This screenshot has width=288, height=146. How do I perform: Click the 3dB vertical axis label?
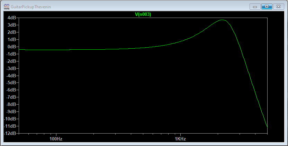[12, 25]
